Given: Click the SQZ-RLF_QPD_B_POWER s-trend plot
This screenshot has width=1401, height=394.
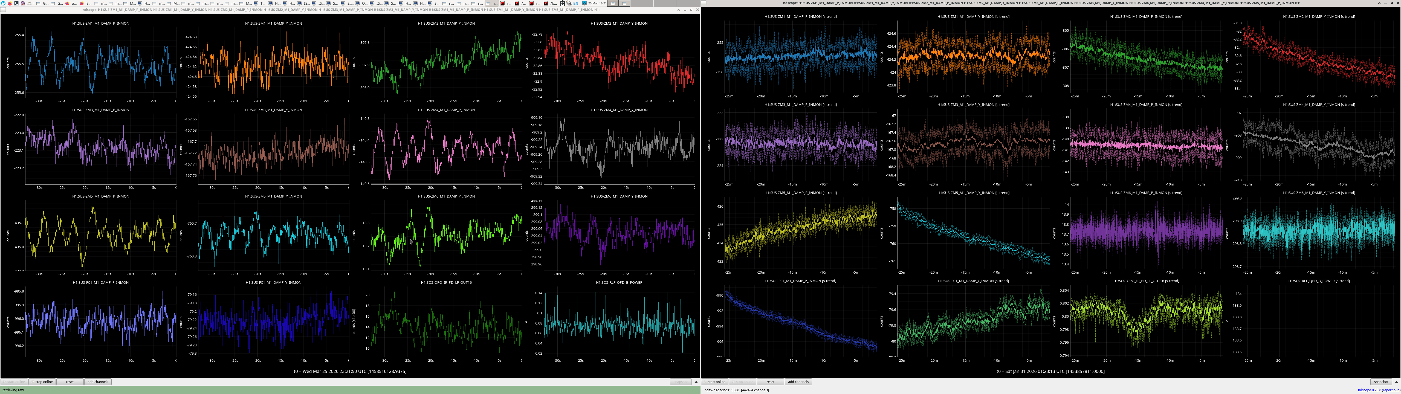Looking at the screenshot, I should (x=1319, y=321).
